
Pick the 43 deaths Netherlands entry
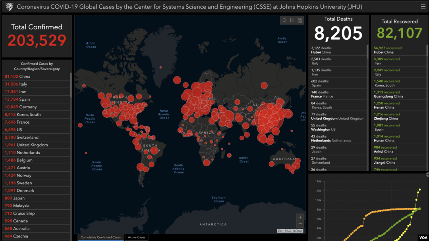pos(338,139)
